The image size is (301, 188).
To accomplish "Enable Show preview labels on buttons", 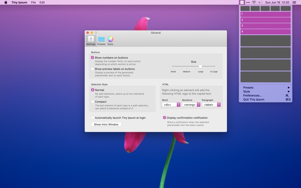I will [x=93, y=69].
